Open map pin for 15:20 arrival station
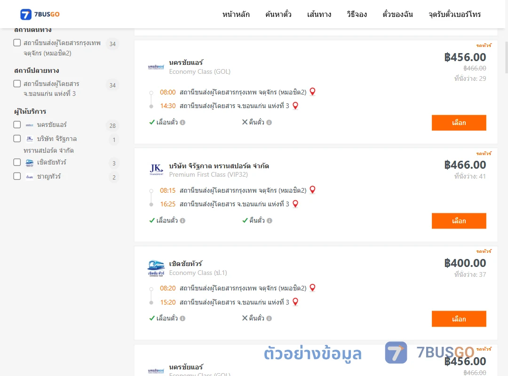This screenshot has height=376, width=508. coord(295,302)
